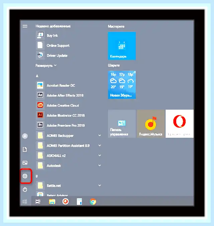Open the Календарь calendar tile
This screenshot has height=226, width=214.
point(122,46)
